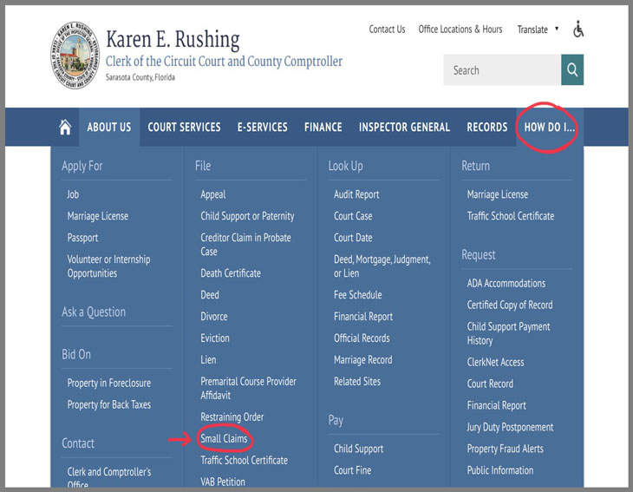Open the Inspector General menu
This screenshot has width=633, height=492.
tap(404, 127)
